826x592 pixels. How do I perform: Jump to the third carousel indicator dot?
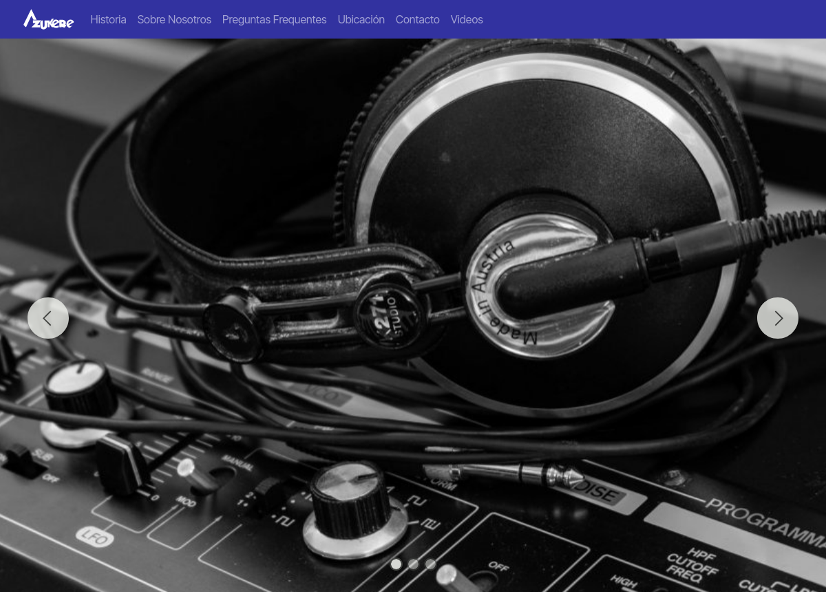pyautogui.click(x=430, y=564)
